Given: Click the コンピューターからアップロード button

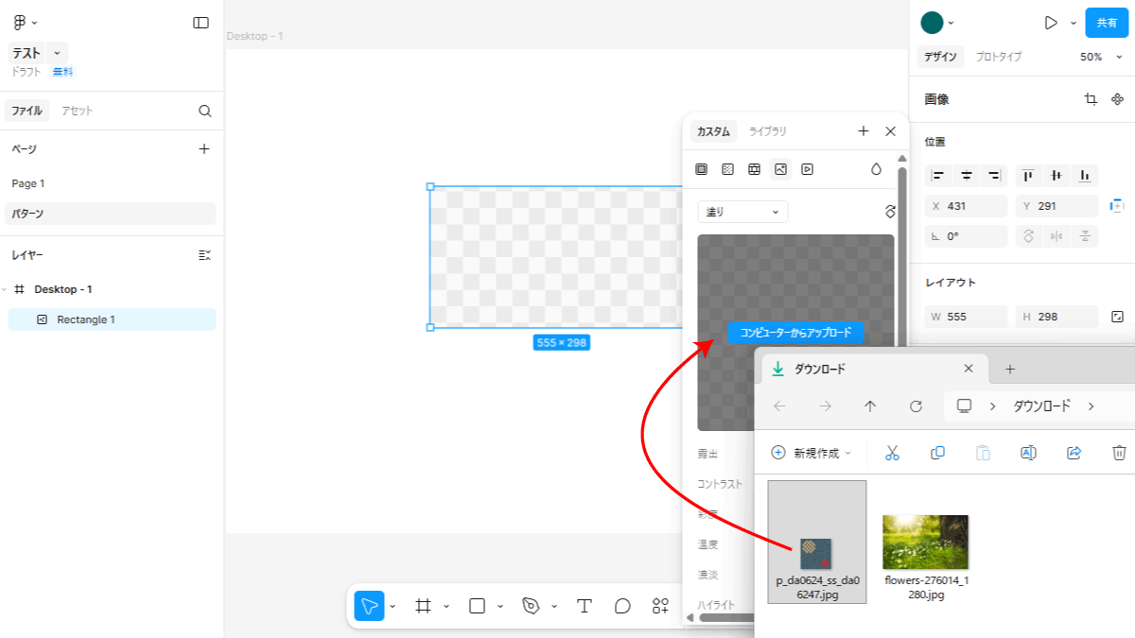Looking at the screenshot, I should point(795,333).
